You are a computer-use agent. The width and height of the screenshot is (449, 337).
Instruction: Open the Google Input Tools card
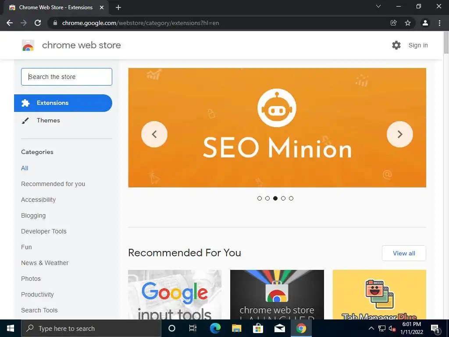(175, 294)
